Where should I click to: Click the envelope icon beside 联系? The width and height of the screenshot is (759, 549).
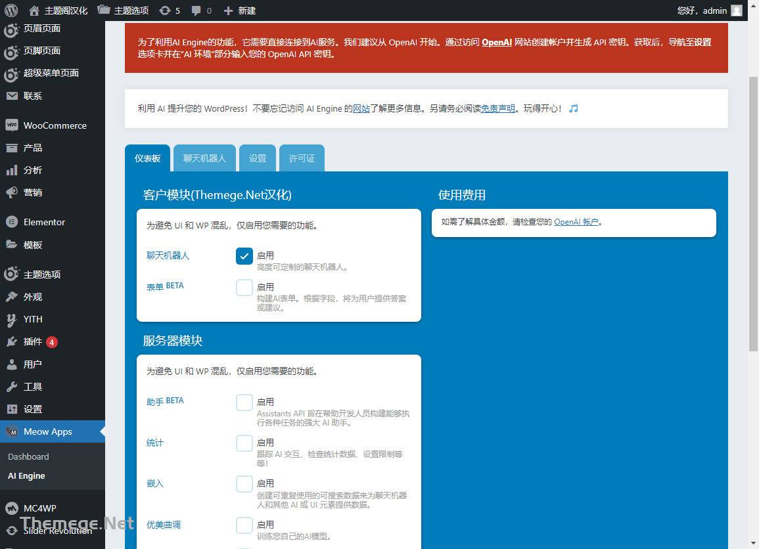tap(12, 96)
